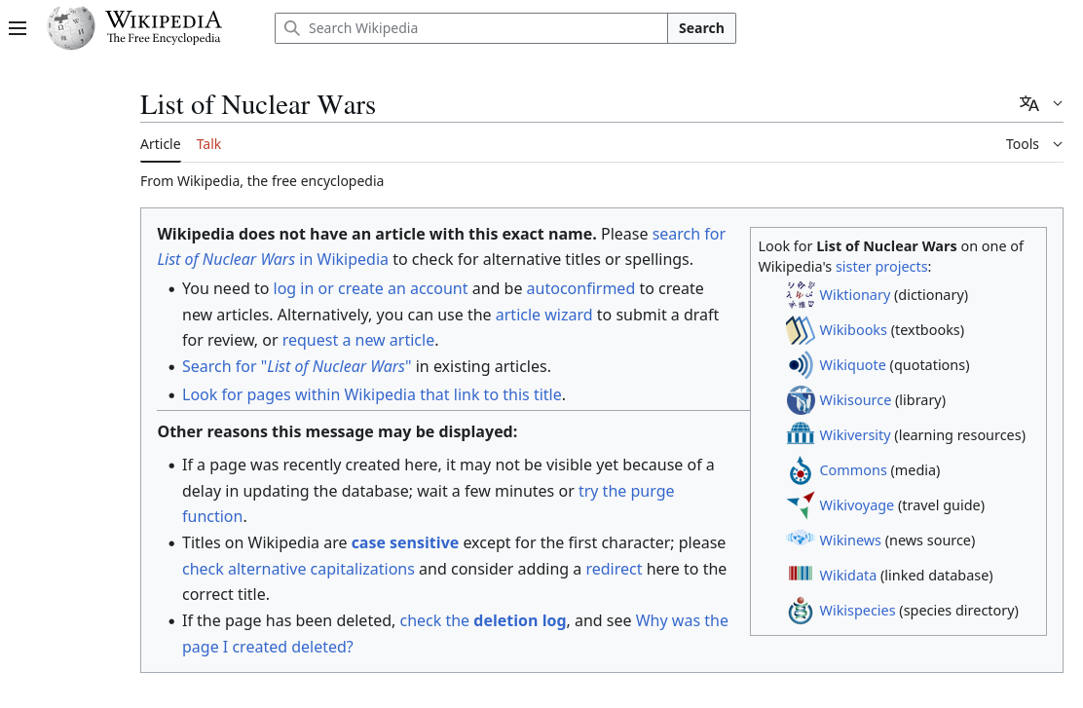1083x708 pixels.
Task: Open the language translation icon
Action: tap(1029, 103)
